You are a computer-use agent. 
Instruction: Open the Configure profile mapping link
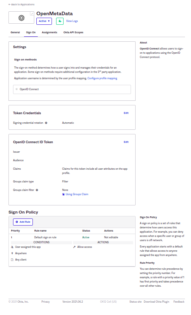(x=102, y=78)
